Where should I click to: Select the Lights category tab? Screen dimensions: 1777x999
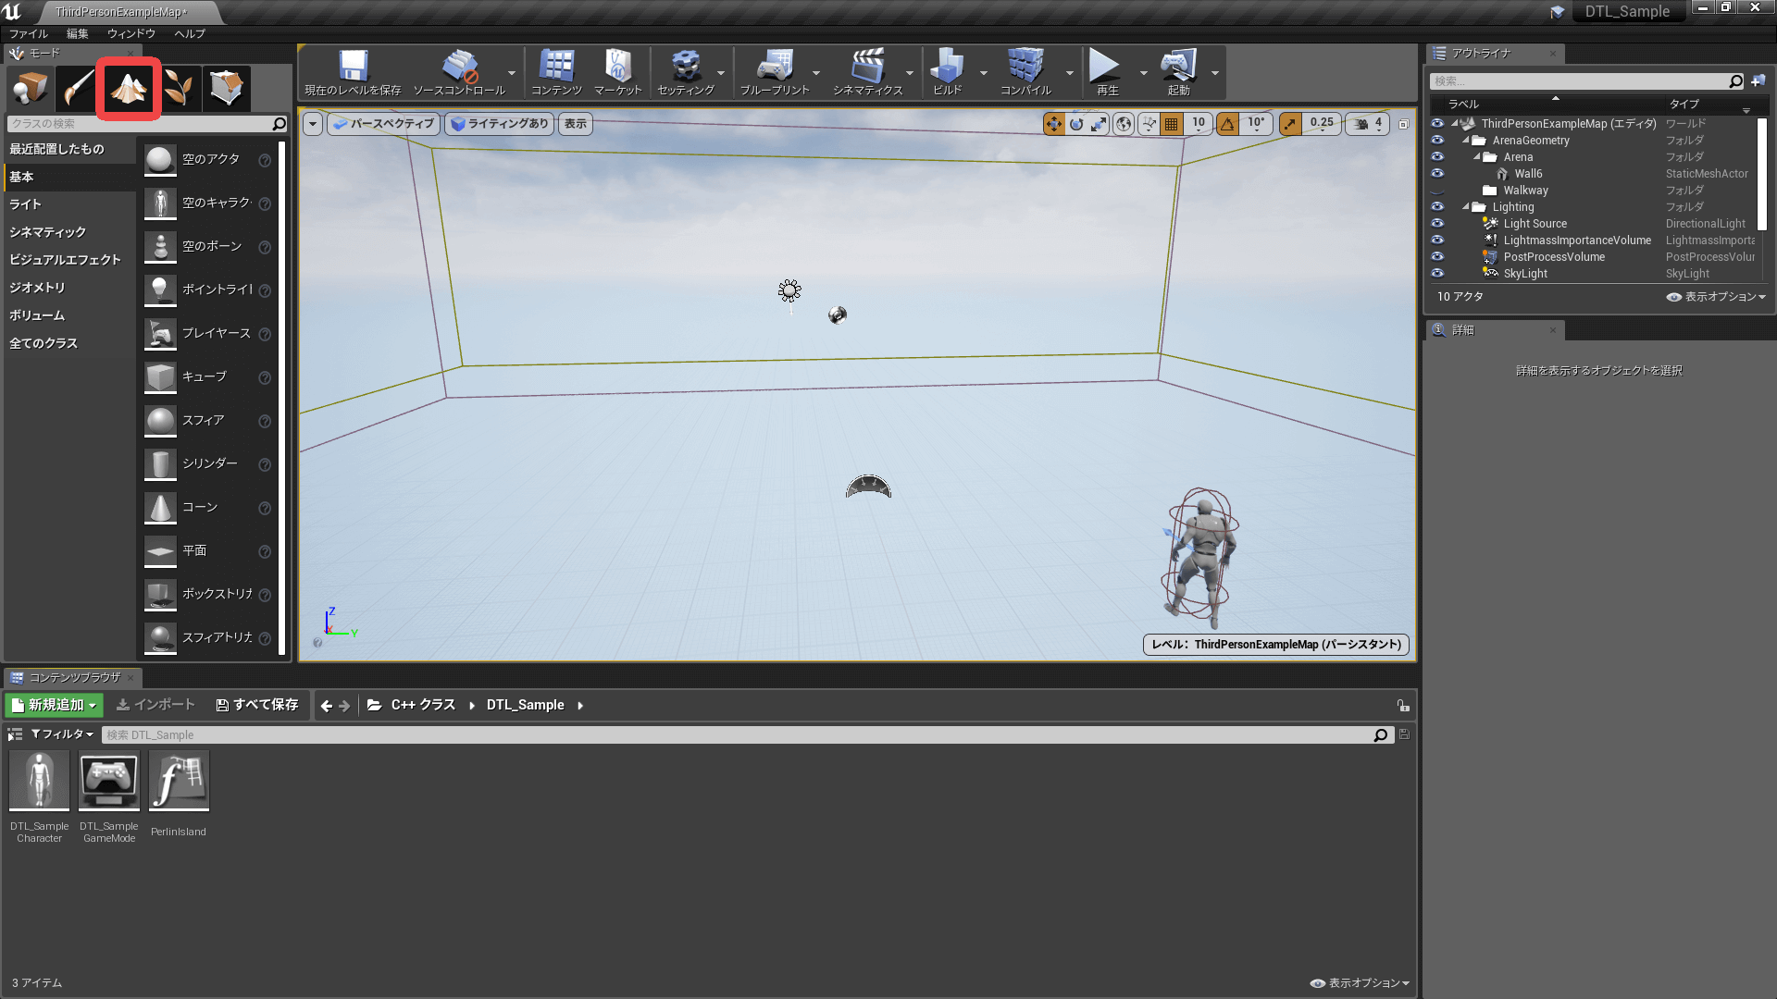click(26, 204)
